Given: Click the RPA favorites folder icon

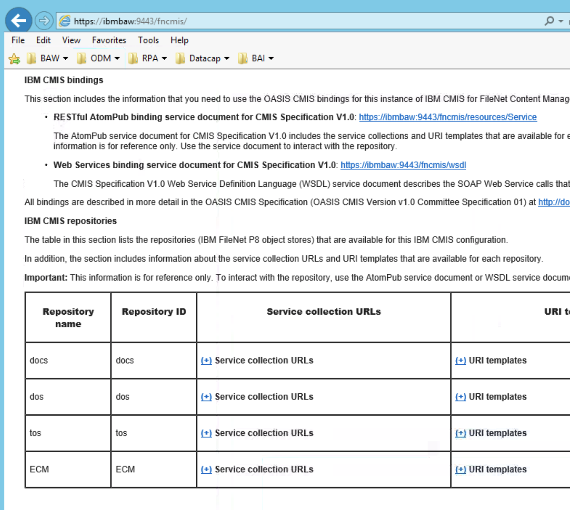Looking at the screenshot, I should (x=133, y=59).
